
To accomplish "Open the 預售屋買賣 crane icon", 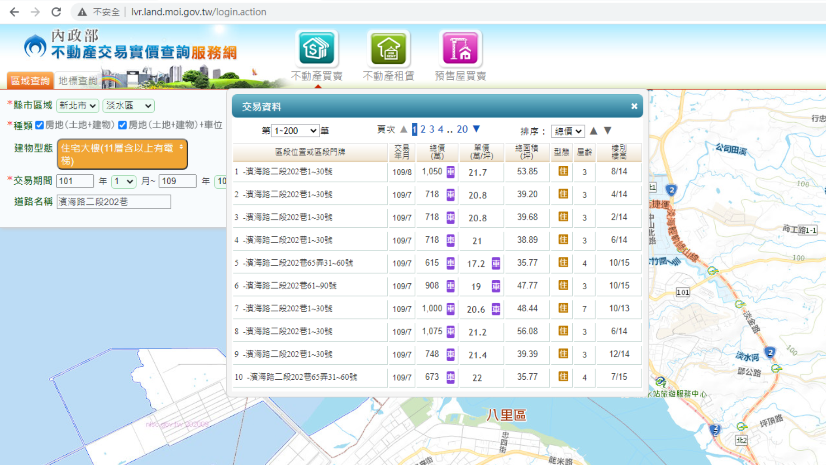I will pos(460,48).
